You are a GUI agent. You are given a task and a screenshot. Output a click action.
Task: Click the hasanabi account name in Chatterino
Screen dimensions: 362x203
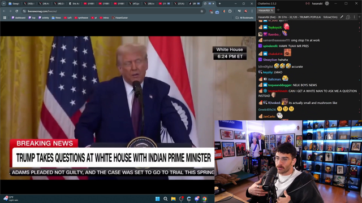(317, 3)
